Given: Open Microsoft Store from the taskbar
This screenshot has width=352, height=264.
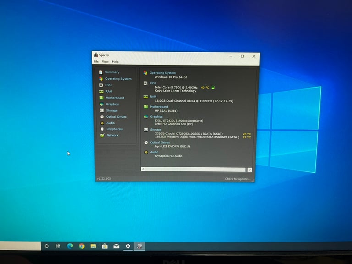Looking at the screenshot, I should pos(104,246).
